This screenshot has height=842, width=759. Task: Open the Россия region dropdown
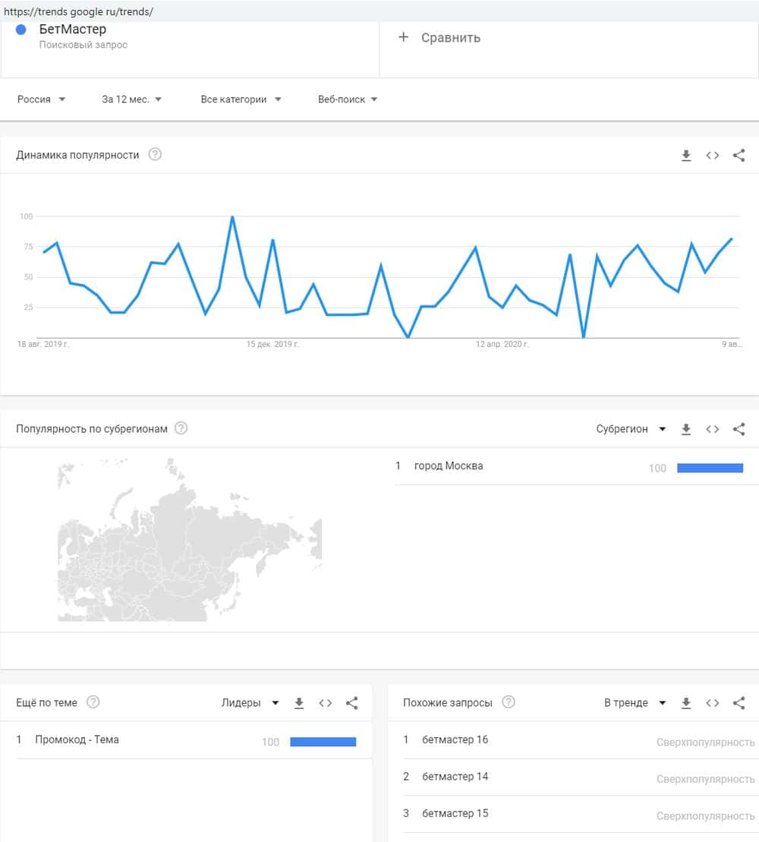41,99
